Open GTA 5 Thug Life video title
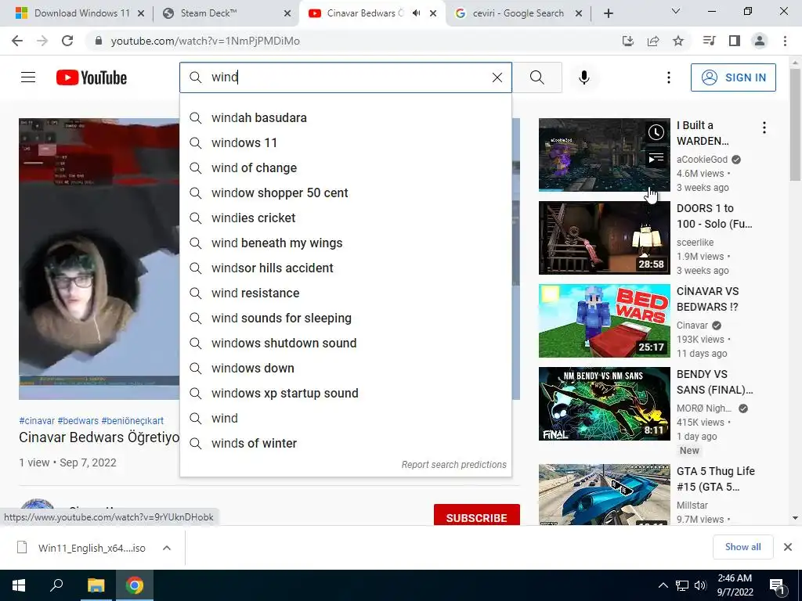 (716, 479)
